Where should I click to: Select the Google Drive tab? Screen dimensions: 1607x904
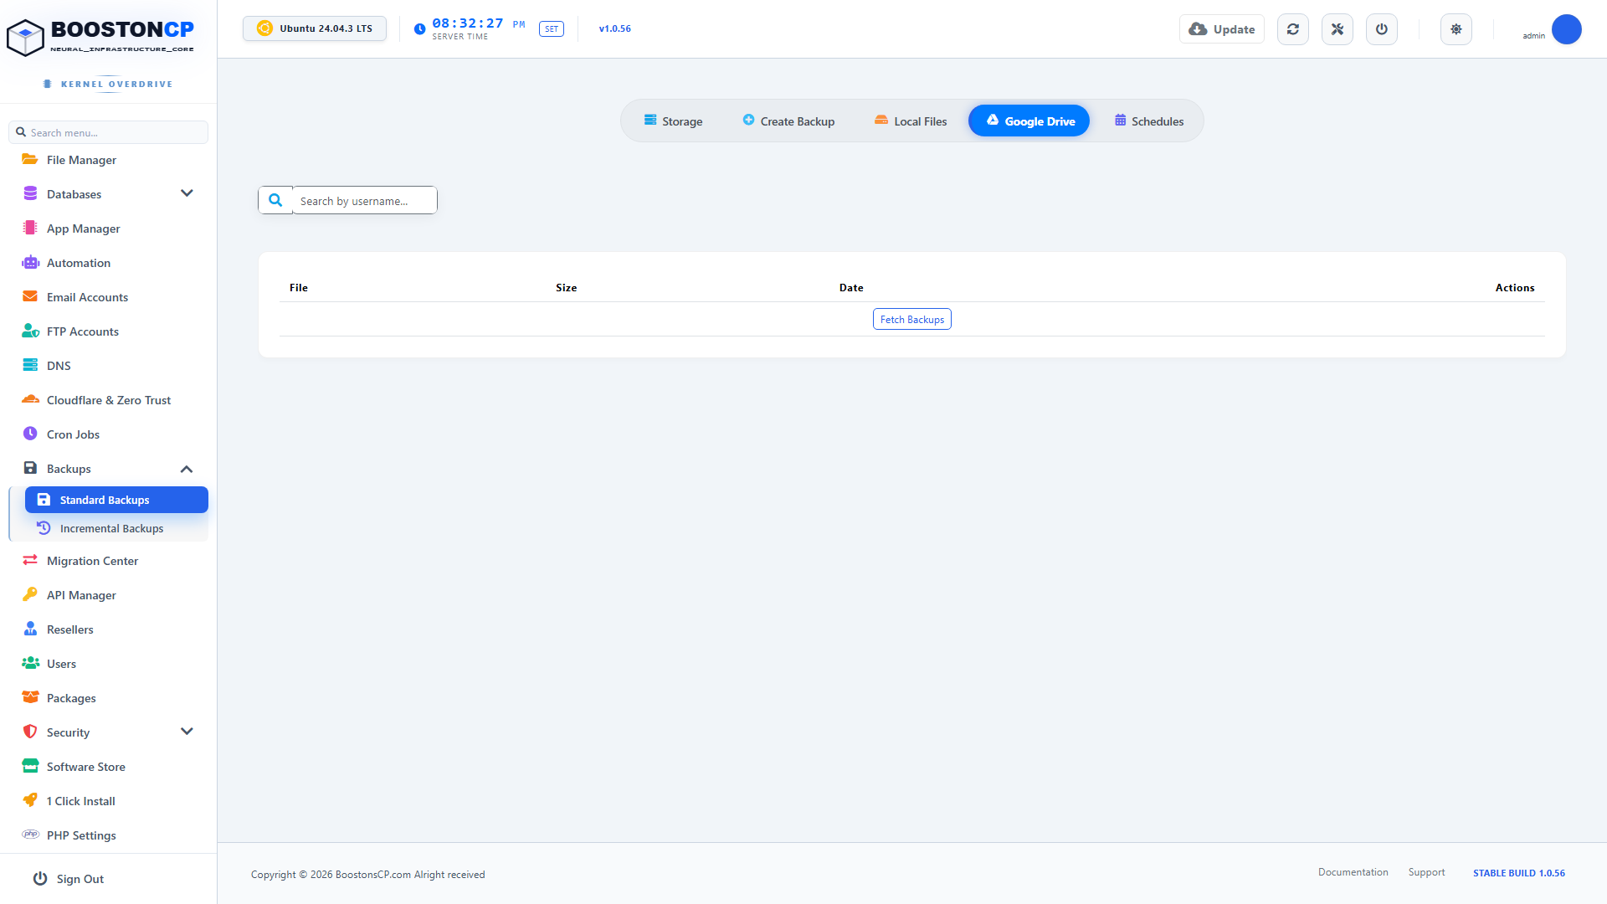(x=1029, y=121)
